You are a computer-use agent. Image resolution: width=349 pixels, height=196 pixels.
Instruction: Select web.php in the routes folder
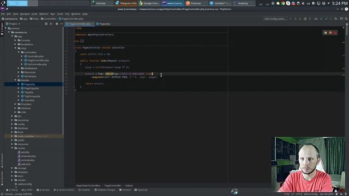[26, 164]
